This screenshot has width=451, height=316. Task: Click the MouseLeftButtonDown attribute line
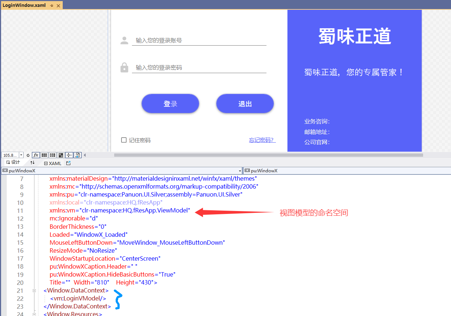[x=137, y=243]
